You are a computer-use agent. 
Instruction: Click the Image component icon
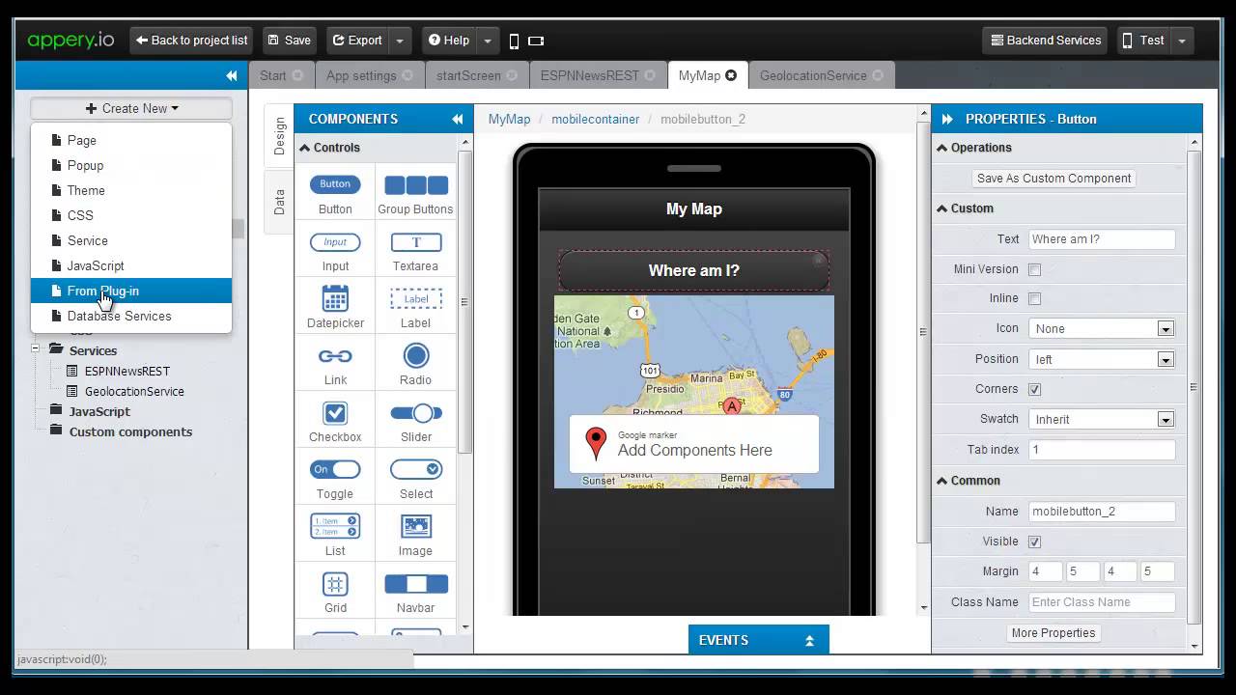(415, 527)
